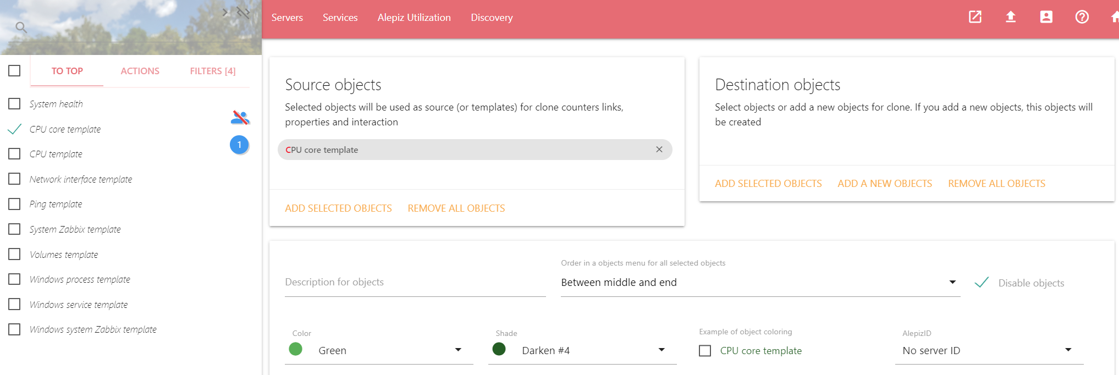Click the green color swatch circle

click(x=296, y=349)
